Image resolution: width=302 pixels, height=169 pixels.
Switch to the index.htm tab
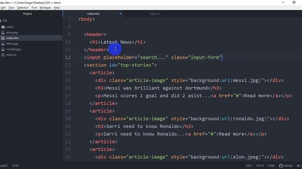click(93, 14)
